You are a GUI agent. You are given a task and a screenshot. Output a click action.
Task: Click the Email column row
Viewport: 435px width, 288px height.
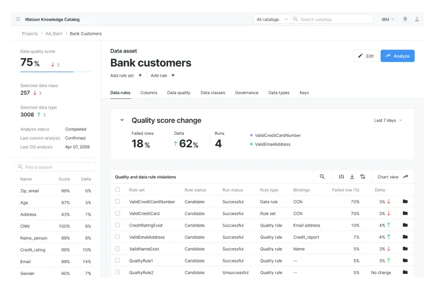[55, 261]
